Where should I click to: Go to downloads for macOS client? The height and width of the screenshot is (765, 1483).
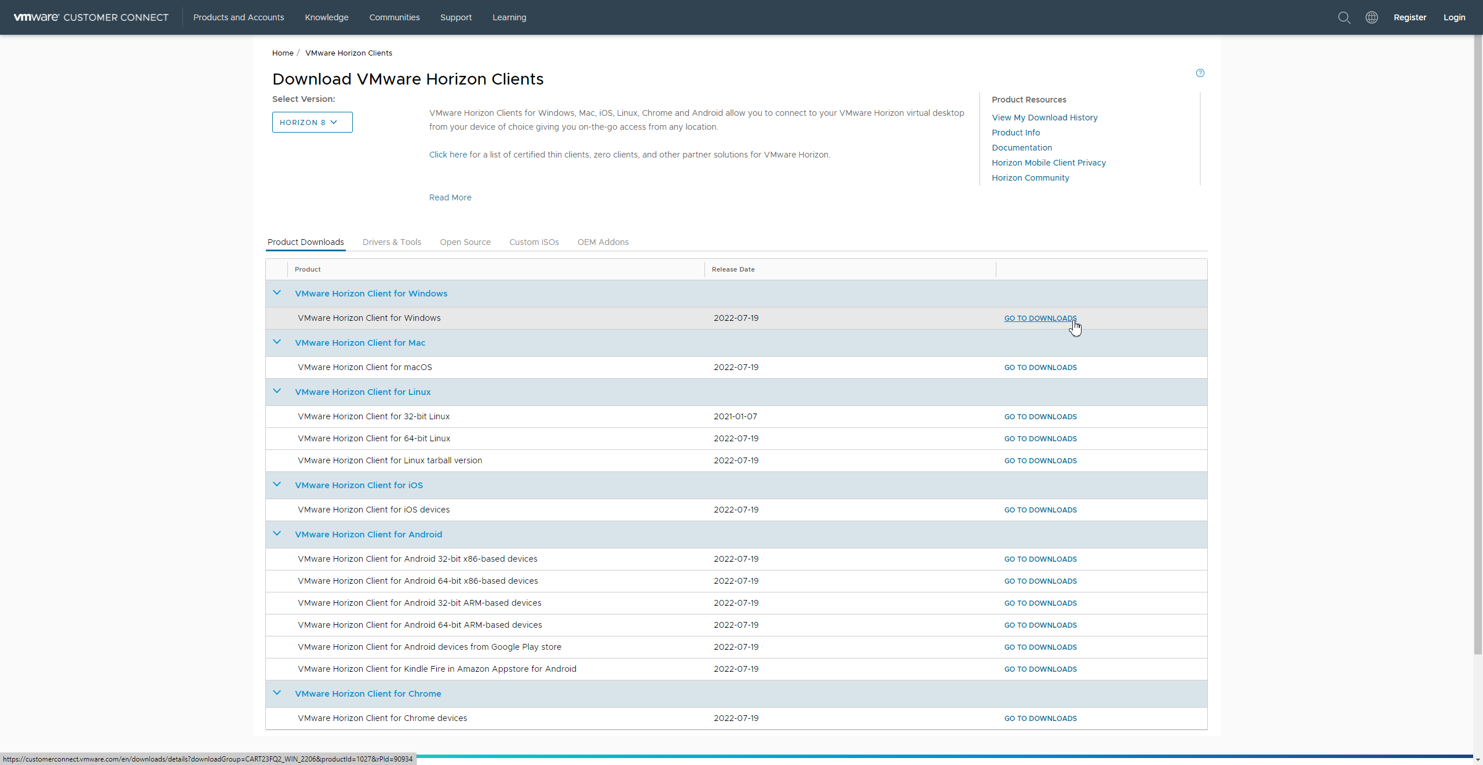(1040, 367)
